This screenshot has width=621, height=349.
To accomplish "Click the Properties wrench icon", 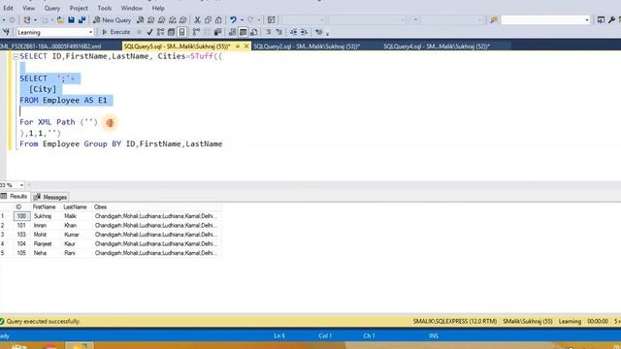I will pyautogui.click(x=612, y=19).
